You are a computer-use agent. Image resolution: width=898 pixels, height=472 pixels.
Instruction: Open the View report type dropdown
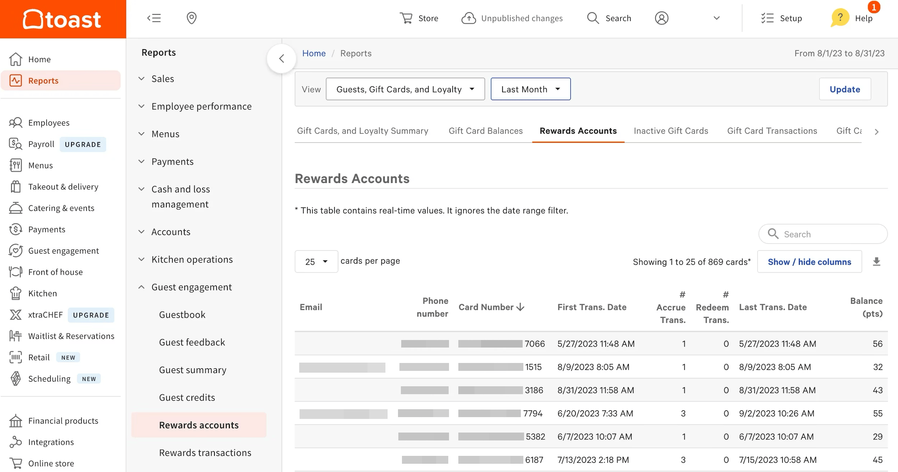point(405,89)
